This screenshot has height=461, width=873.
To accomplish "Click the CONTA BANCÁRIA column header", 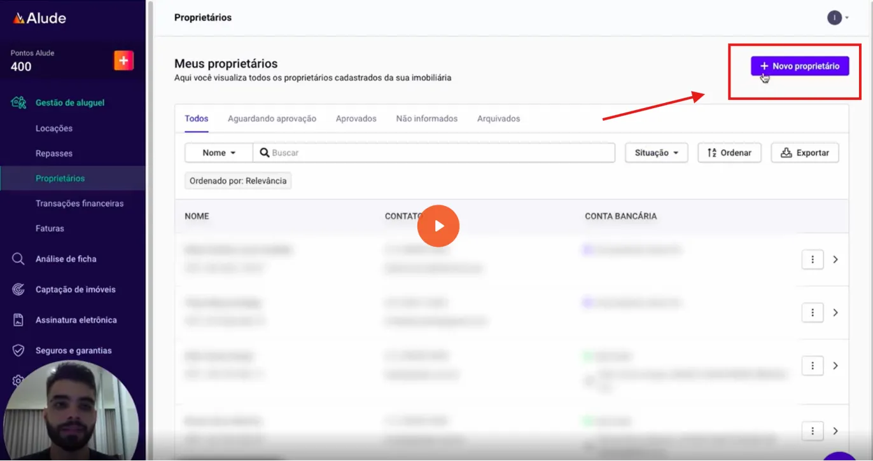I will 621,216.
